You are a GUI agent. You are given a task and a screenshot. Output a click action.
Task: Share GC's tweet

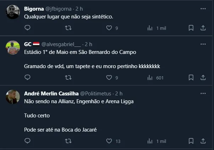tap(203, 78)
